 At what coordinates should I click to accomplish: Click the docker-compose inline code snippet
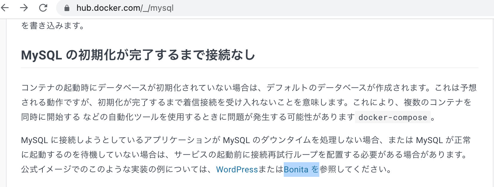click(393, 117)
